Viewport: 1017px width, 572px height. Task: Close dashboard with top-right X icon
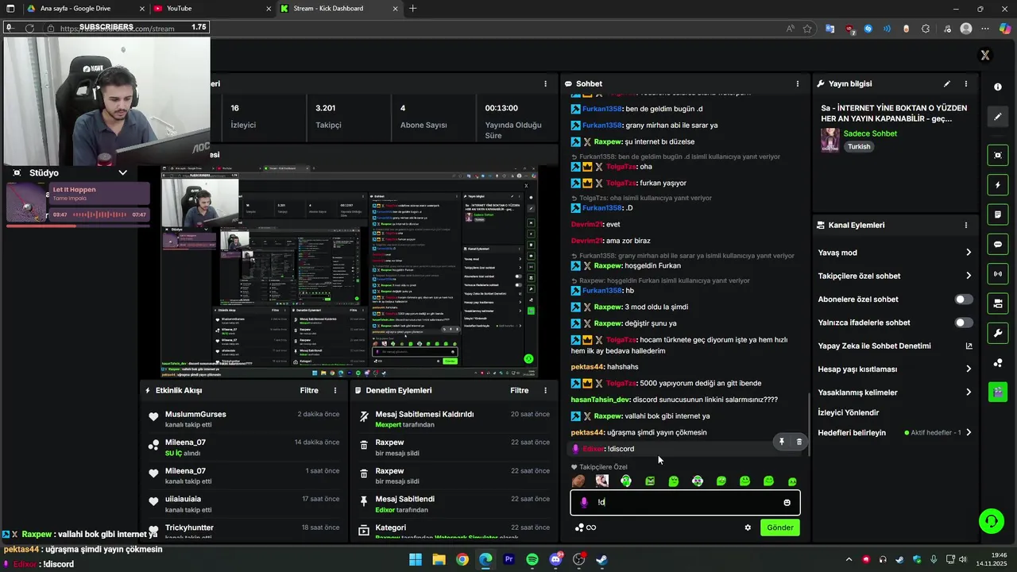(x=985, y=55)
